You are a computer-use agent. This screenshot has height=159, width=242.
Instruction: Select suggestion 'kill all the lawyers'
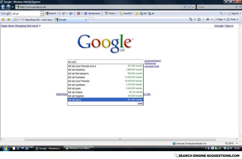(105, 73)
